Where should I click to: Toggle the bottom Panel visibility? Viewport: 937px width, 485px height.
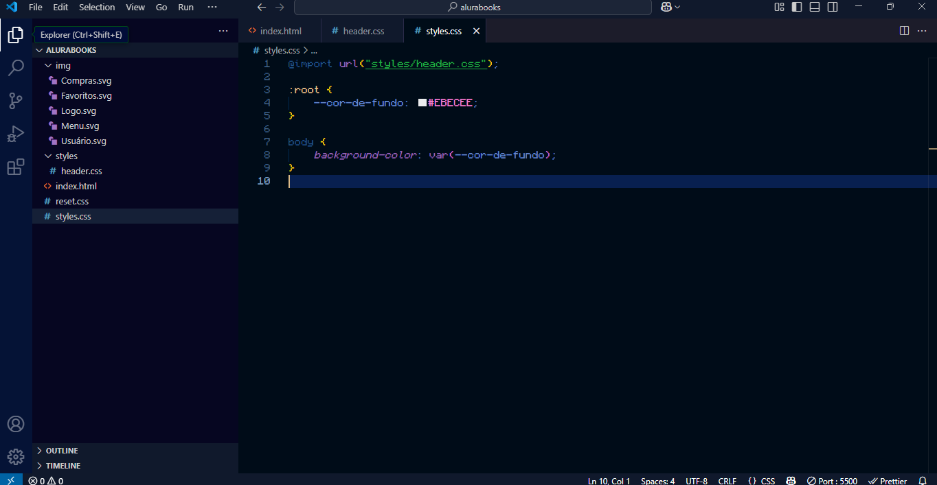click(x=815, y=7)
